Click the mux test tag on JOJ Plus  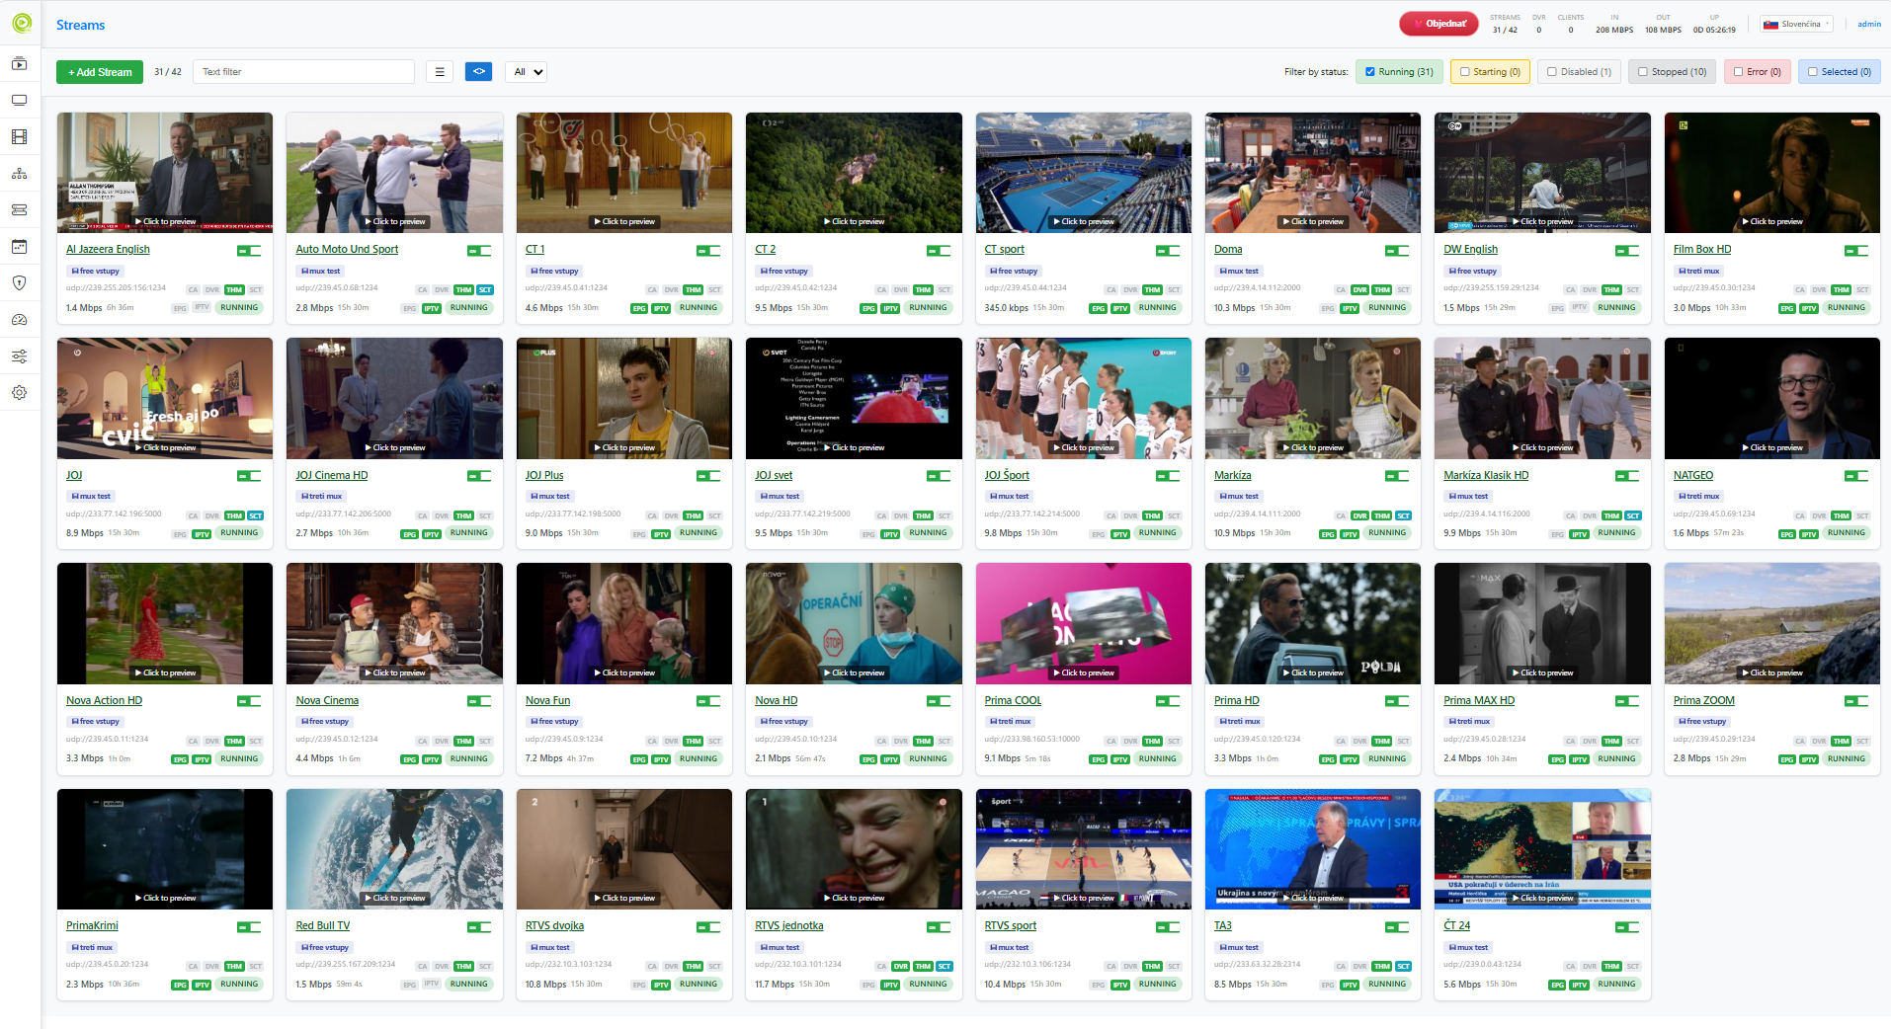pyautogui.click(x=550, y=497)
